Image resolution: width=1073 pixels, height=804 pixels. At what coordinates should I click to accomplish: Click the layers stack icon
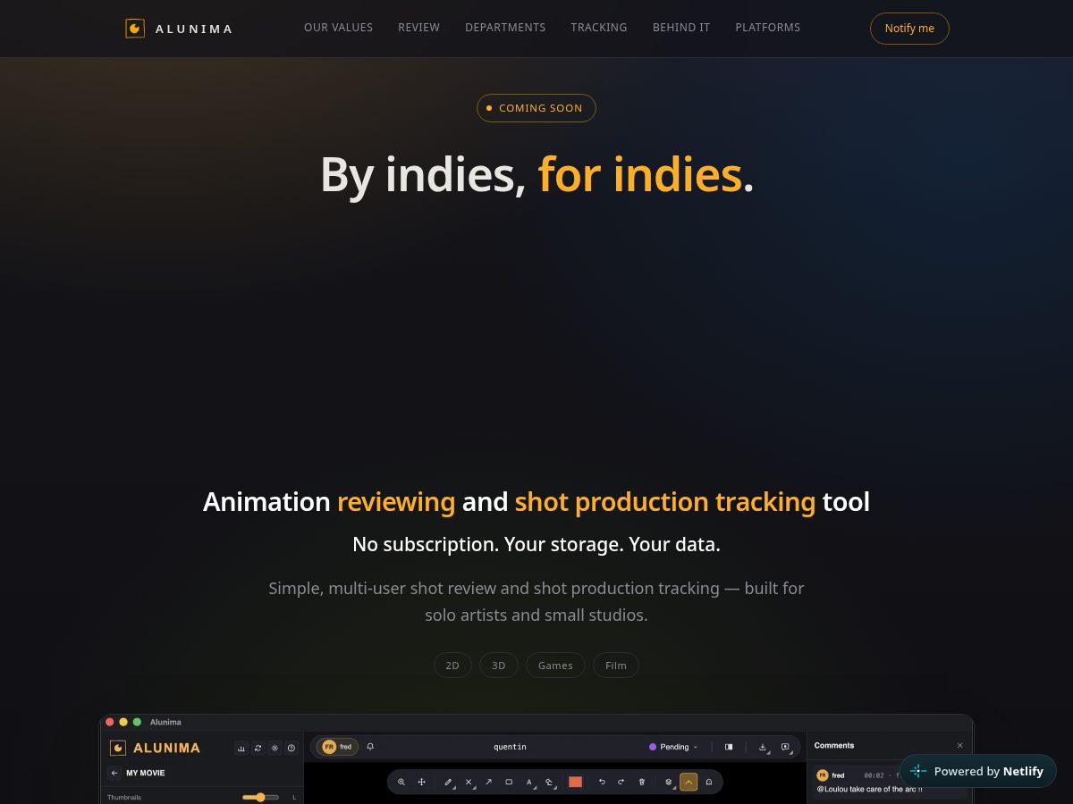(669, 782)
